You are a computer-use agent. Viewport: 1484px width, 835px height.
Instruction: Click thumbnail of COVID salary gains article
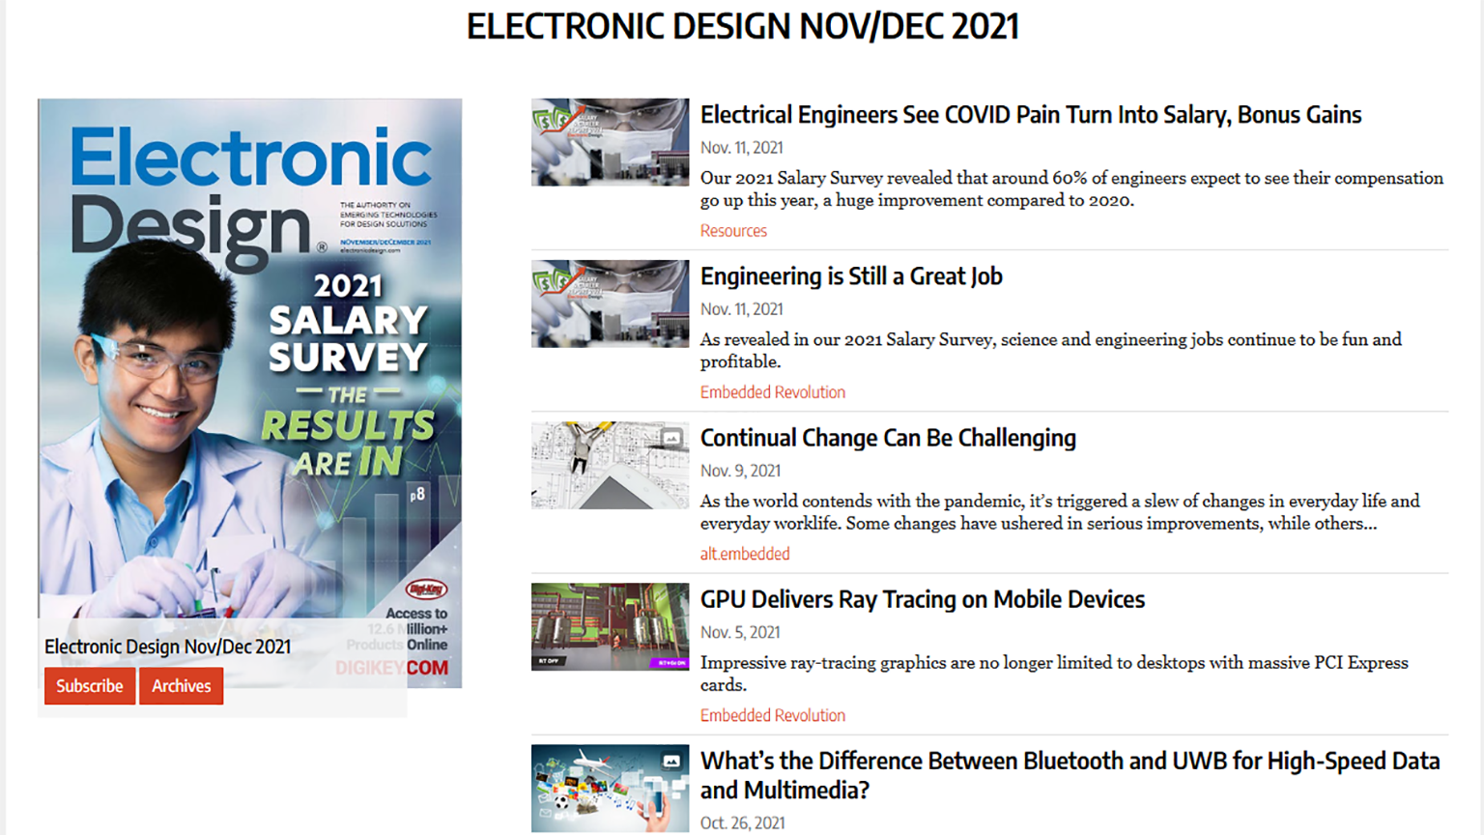coord(610,142)
